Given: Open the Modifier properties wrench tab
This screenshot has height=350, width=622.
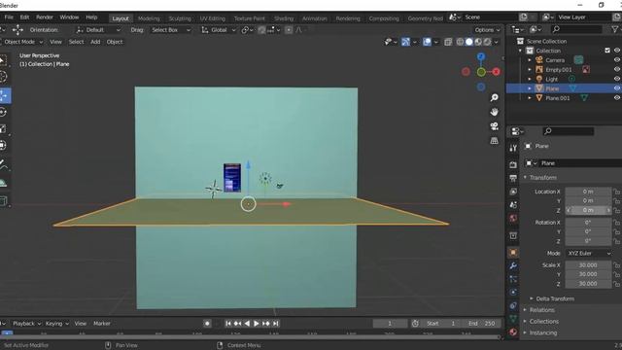Looking at the screenshot, I should tap(513, 265).
